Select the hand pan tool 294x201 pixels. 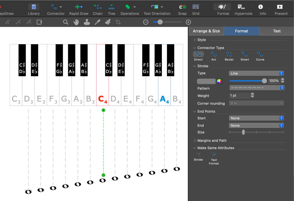coord(76,22)
